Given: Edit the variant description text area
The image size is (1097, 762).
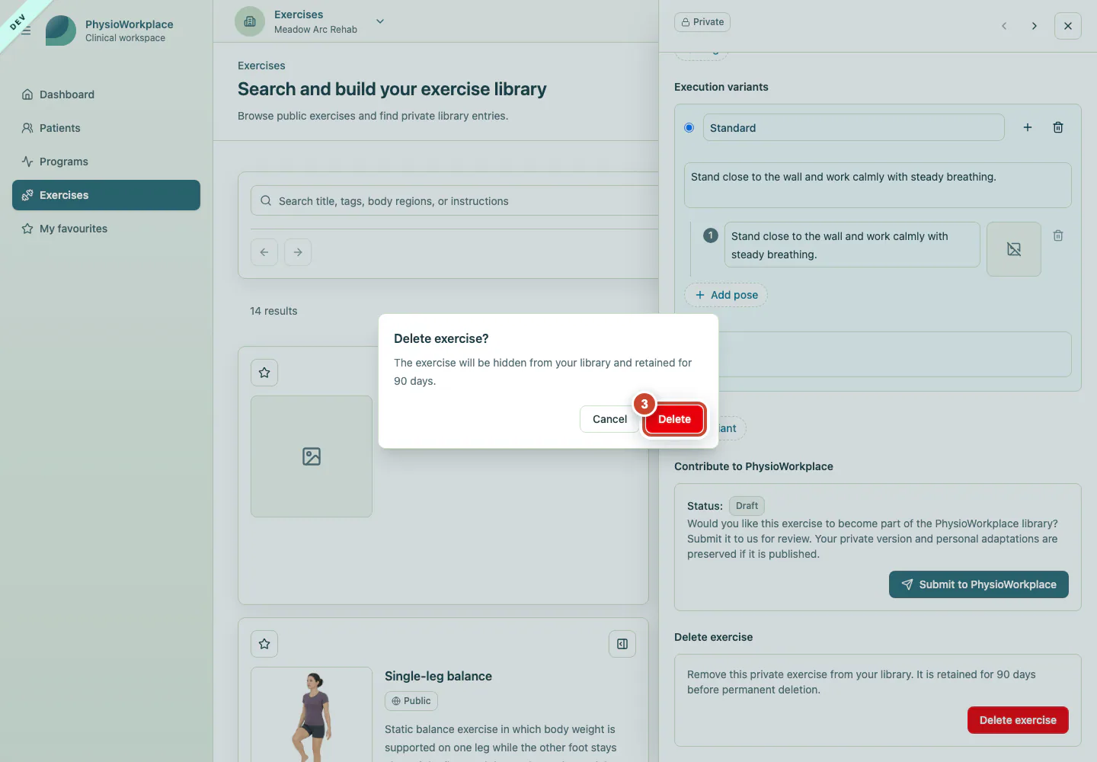Looking at the screenshot, I should pos(878,185).
